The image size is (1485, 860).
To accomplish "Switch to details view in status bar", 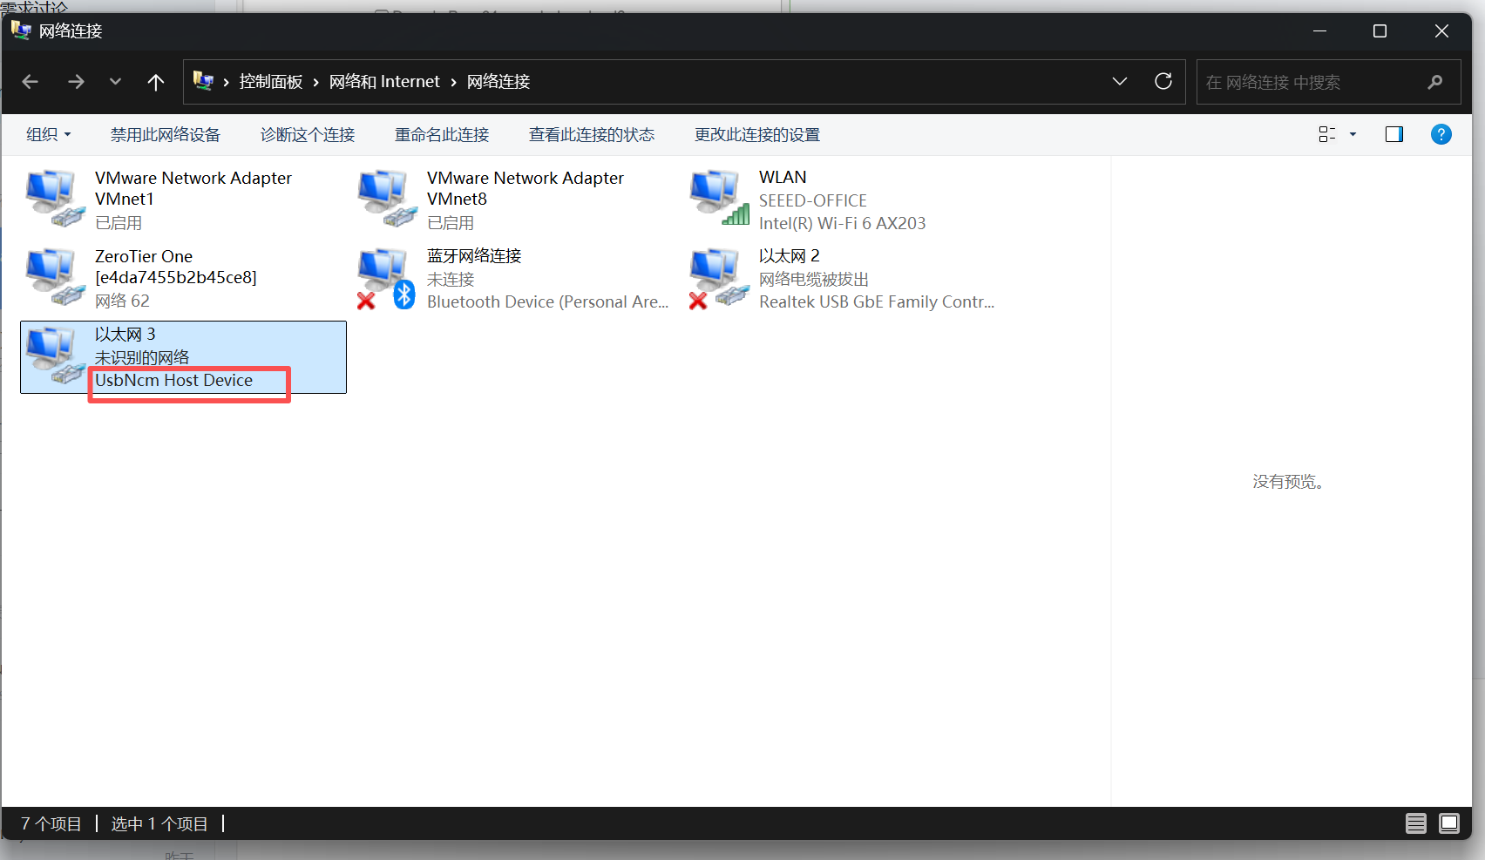I will [1416, 823].
